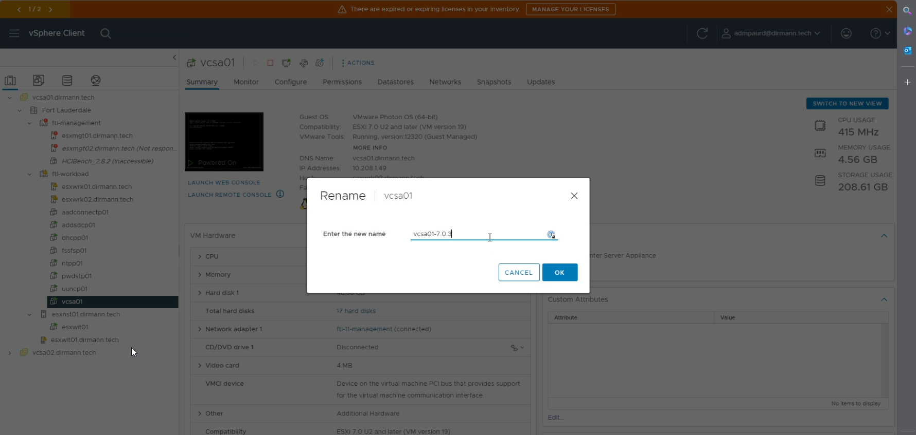
Task: Expand vcsa02.dirmann.tech tree node
Action: pyautogui.click(x=10, y=353)
